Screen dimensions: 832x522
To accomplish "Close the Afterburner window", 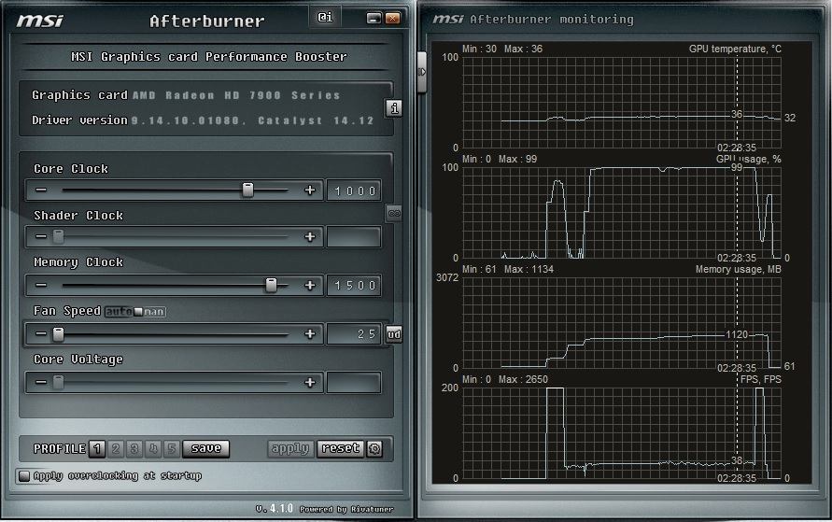I will [x=392, y=19].
